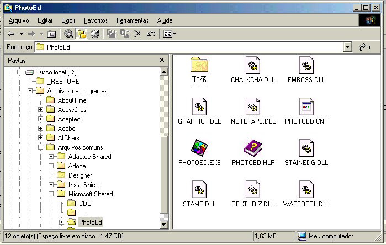386x245 pixels.
Task: Click the Move To toolbar icon
Action: 112,34
